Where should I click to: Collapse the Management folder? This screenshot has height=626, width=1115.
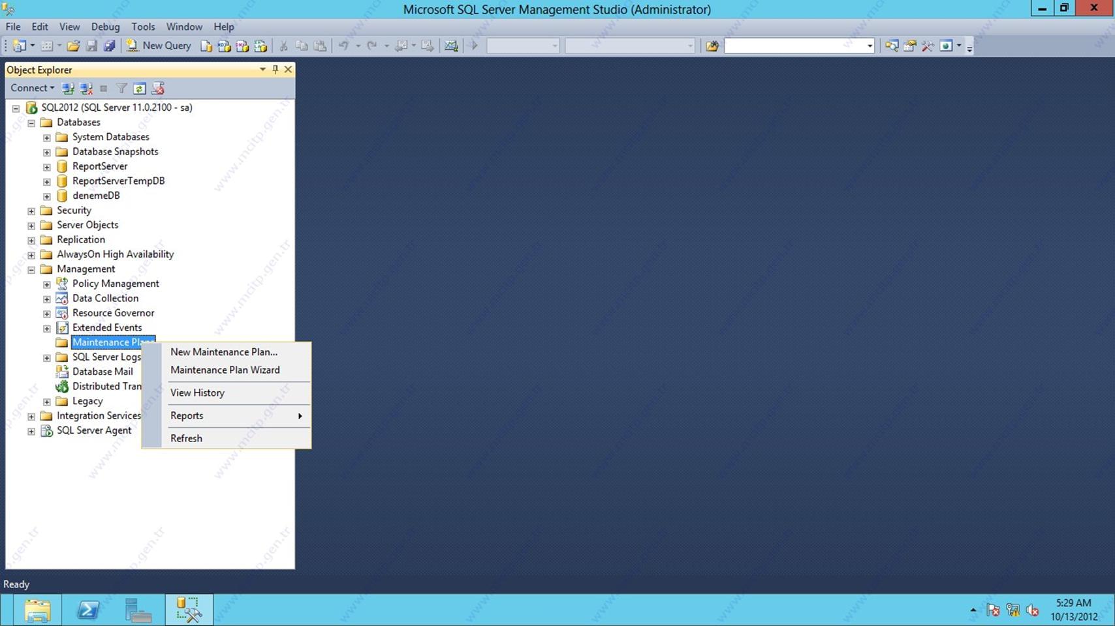pyautogui.click(x=31, y=269)
